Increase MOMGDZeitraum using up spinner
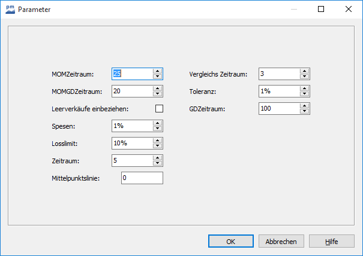The image size is (363, 256). 157,88
